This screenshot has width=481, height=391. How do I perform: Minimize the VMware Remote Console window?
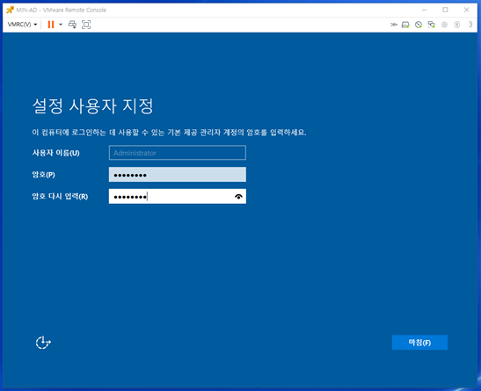point(424,10)
